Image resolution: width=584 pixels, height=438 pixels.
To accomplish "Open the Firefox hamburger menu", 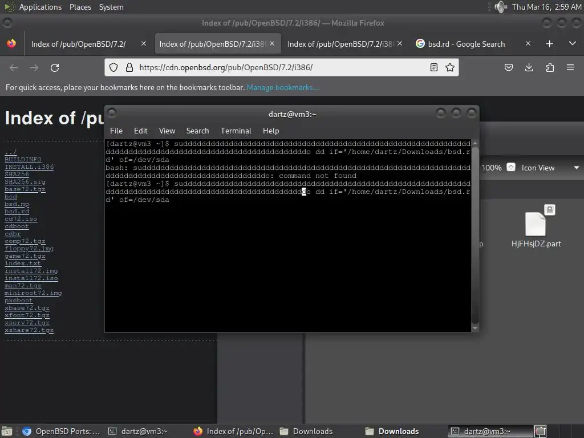I will tap(570, 67).
